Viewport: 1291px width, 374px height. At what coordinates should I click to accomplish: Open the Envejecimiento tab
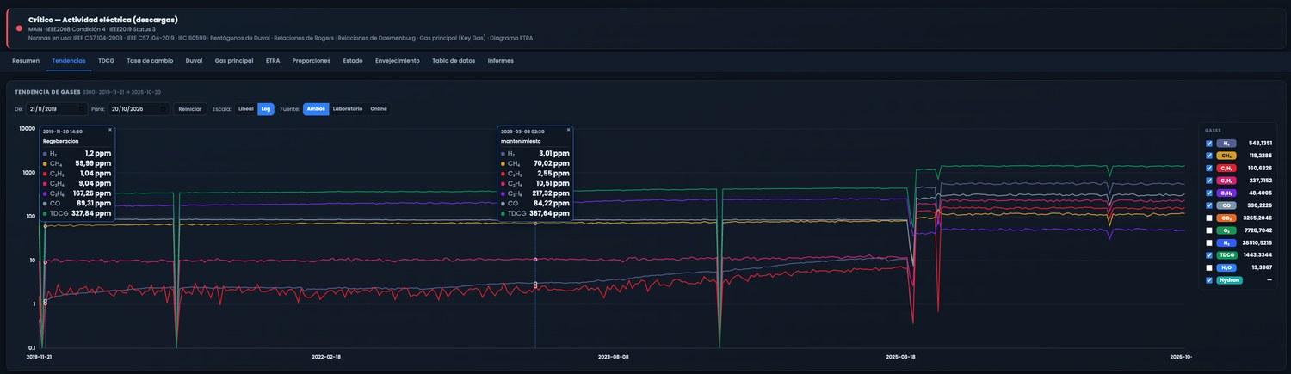click(398, 61)
